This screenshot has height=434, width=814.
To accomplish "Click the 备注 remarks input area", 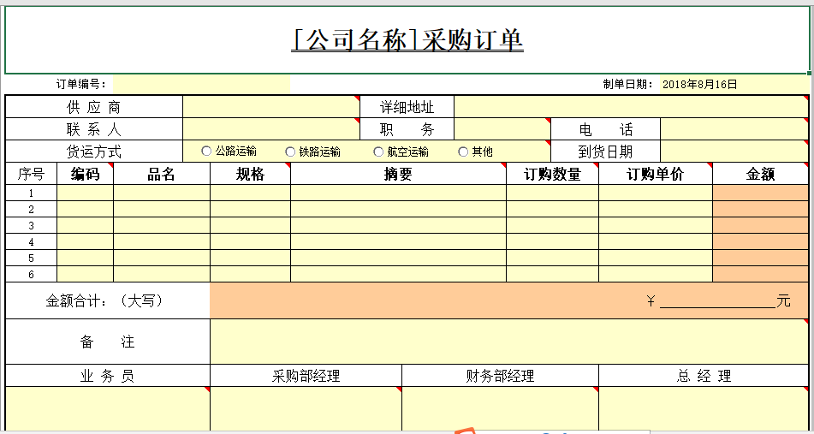I will pos(508,342).
